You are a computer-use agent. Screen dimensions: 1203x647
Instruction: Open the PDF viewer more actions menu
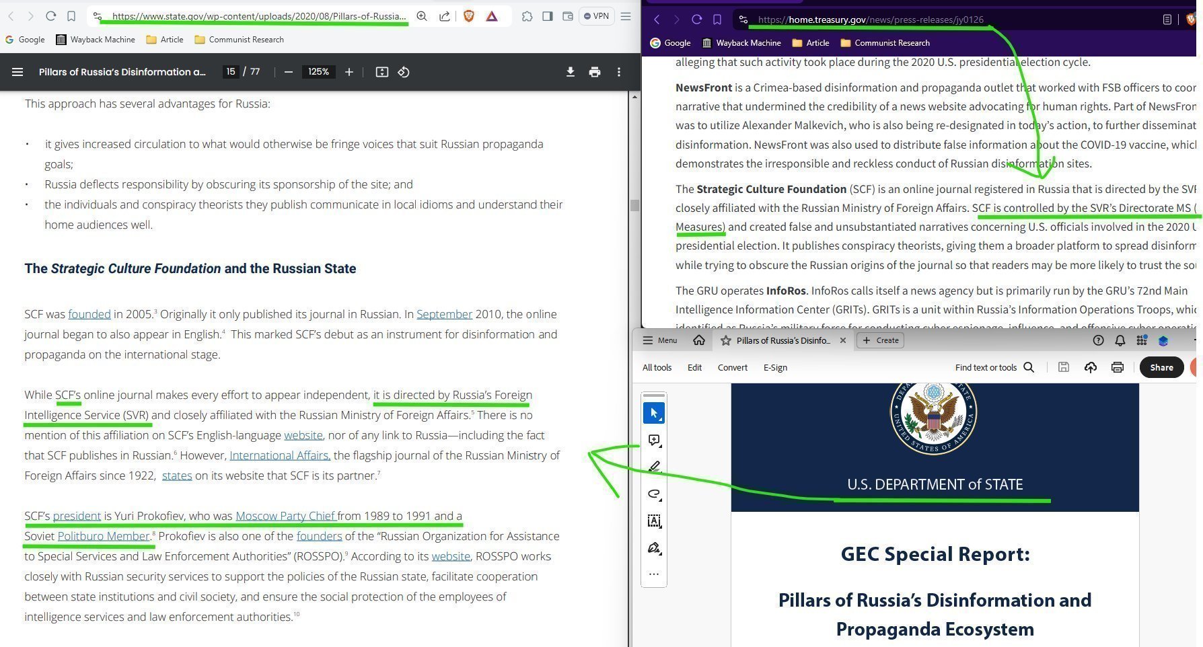(x=619, y=72)
